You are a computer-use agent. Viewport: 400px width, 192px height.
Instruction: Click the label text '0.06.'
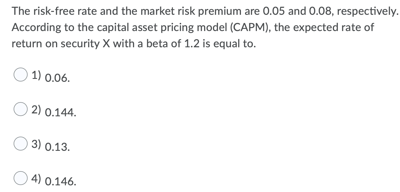click(57, 77)
